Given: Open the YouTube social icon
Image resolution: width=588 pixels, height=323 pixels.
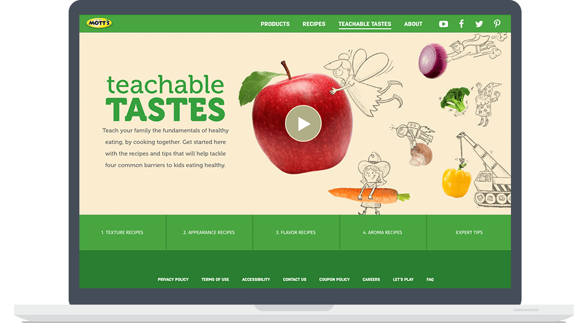Looking at the screenshot, I should [x=443, y=24].
